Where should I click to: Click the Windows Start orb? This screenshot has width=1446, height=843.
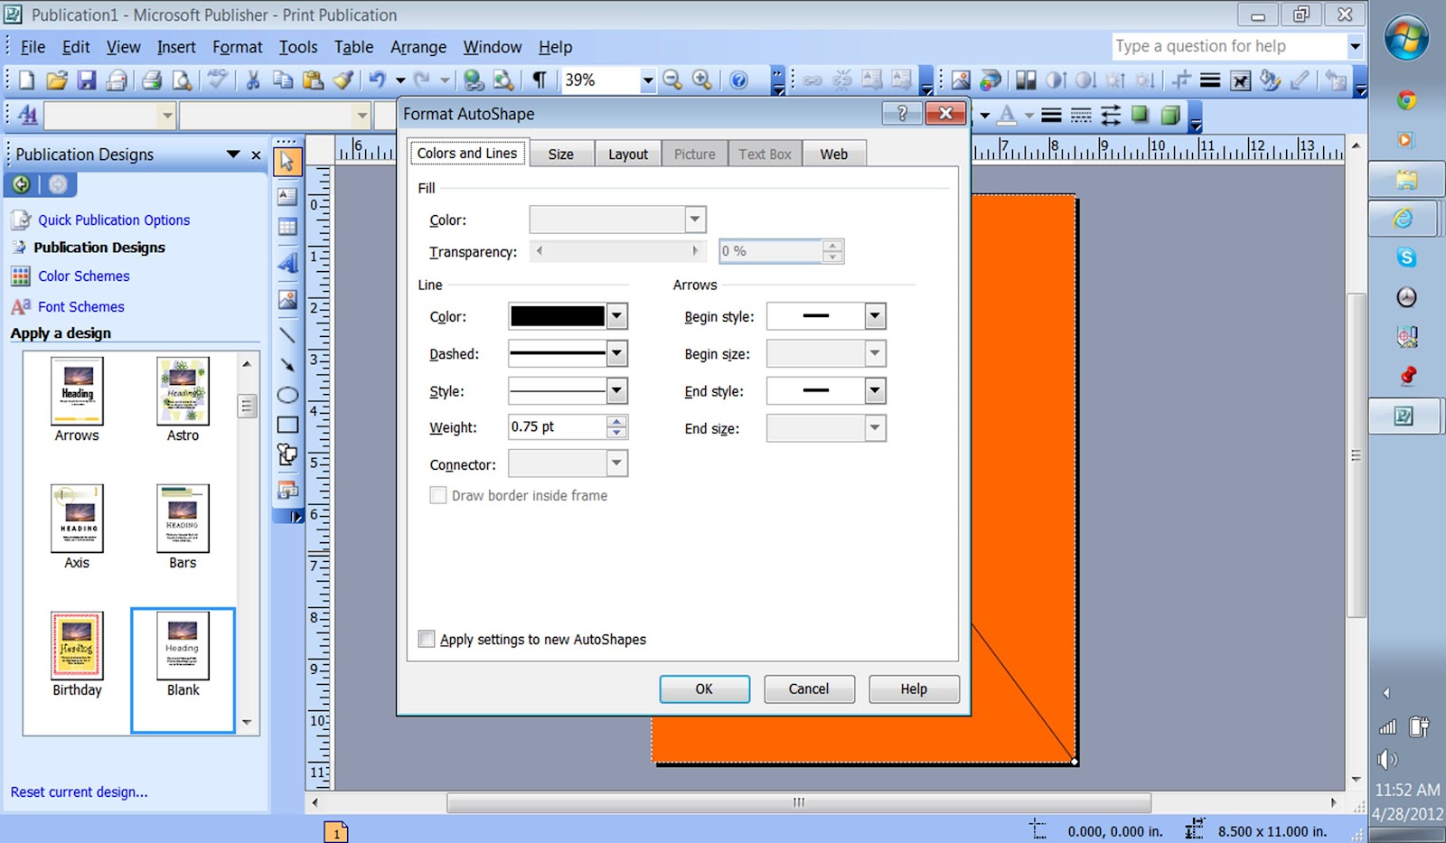(x=1407, y=38)
